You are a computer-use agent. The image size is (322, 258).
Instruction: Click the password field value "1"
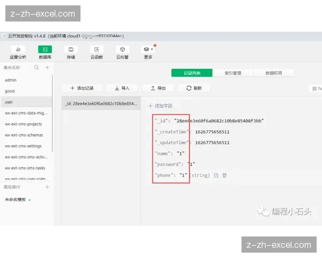(x=191, y=164)
